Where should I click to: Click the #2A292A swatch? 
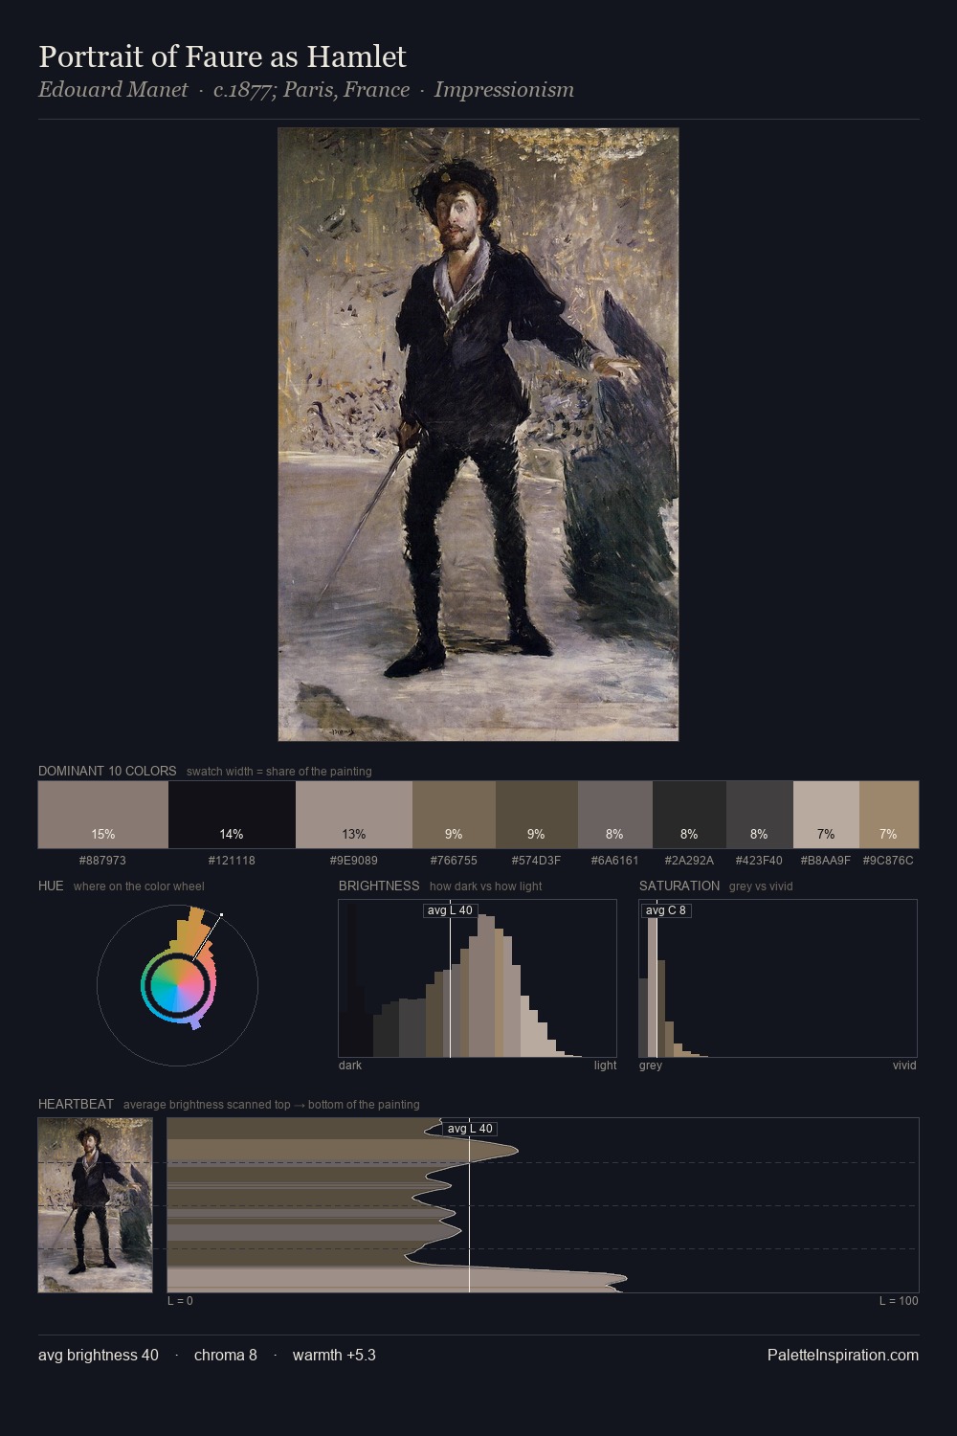(x=689, y=815)
